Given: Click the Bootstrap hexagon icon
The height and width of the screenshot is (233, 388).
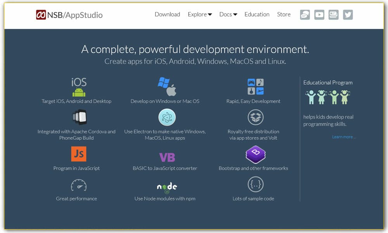Looking at the screenshot, I should (x=255, y=155).
